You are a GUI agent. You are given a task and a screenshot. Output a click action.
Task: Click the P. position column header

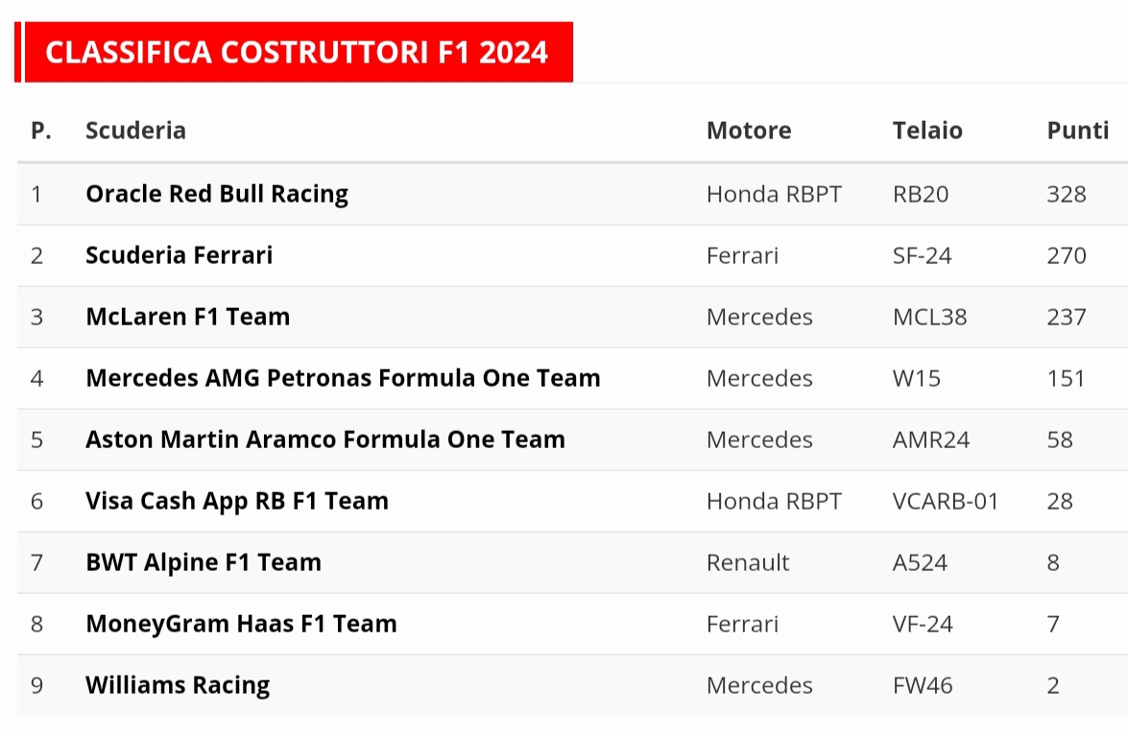point(41,130)
